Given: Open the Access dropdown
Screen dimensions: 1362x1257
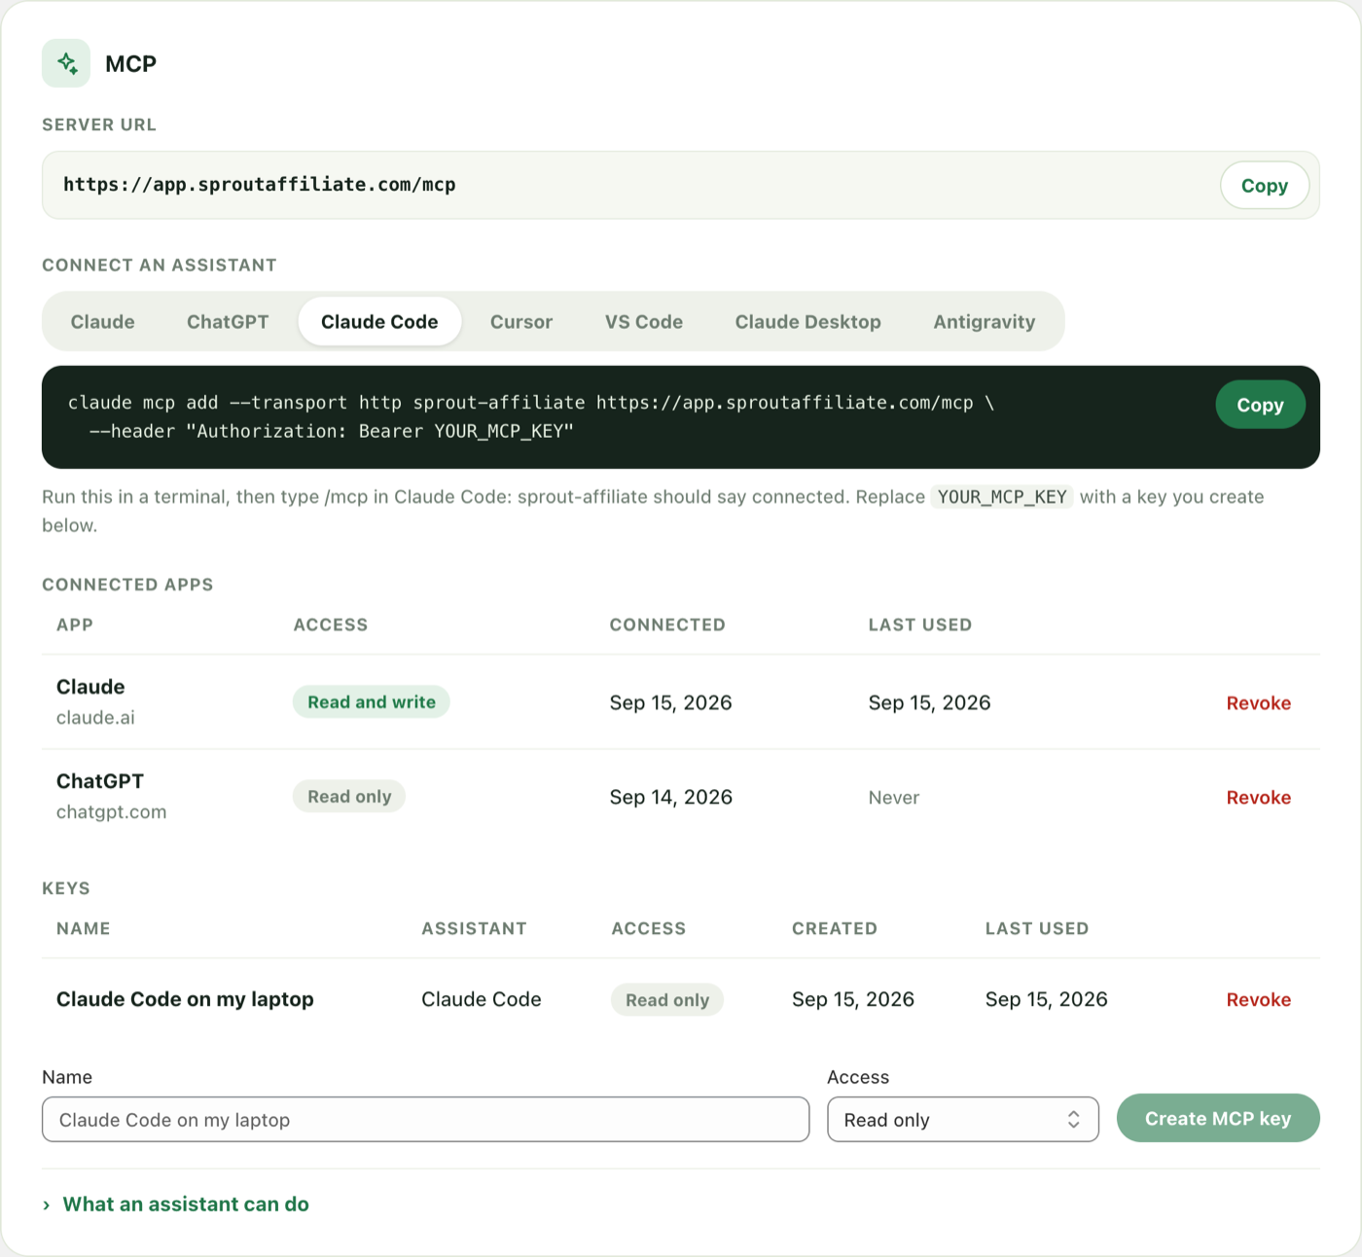Looking at the screenshot, I should [963, 1120].
